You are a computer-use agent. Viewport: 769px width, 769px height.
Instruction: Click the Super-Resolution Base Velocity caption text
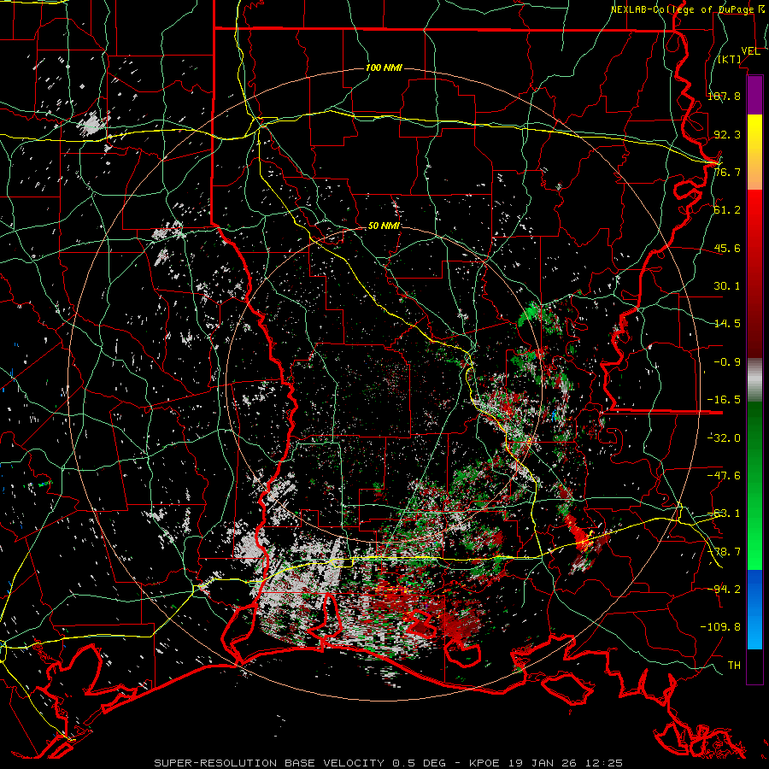tap(389, 763)
